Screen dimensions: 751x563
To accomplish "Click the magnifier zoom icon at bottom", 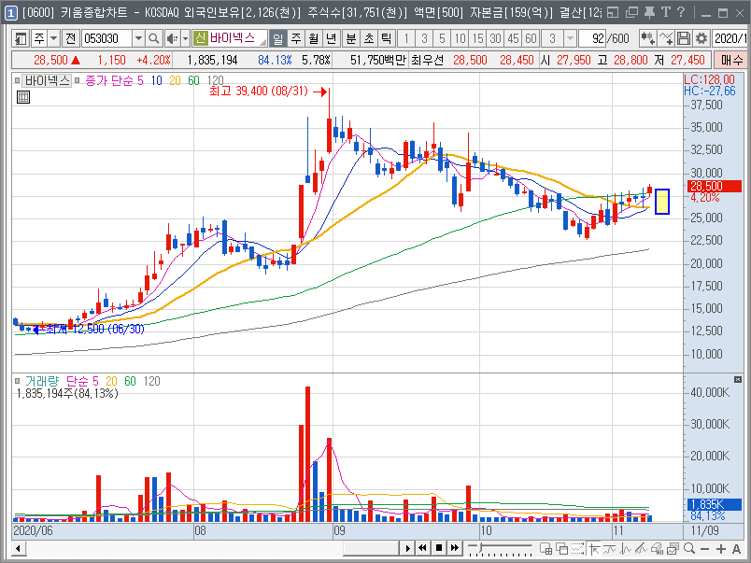I will coord(689,548).
